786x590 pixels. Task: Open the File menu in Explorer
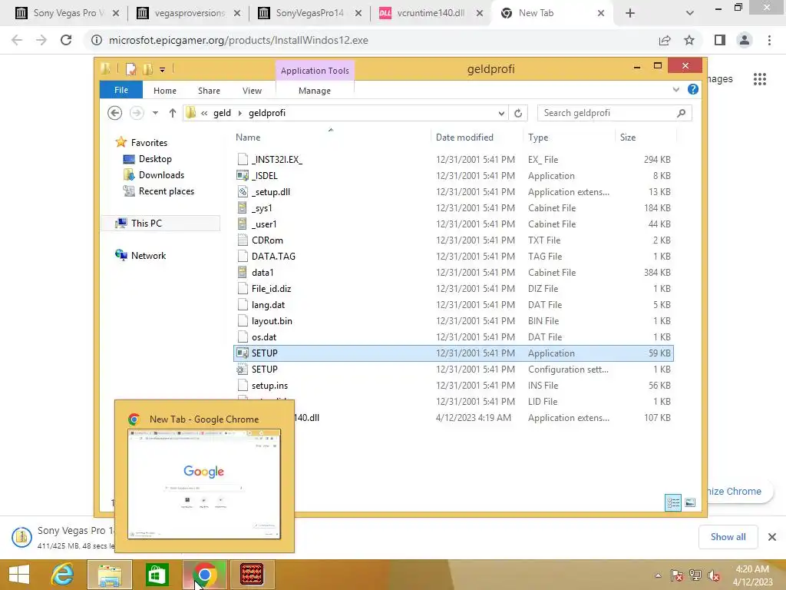121,90
